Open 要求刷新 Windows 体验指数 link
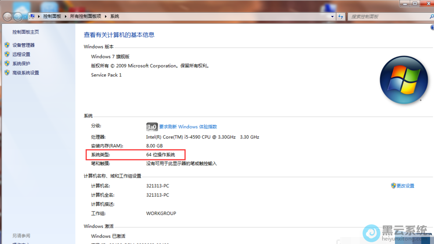This screenshot has width=434, height=244. pos(188,127)
